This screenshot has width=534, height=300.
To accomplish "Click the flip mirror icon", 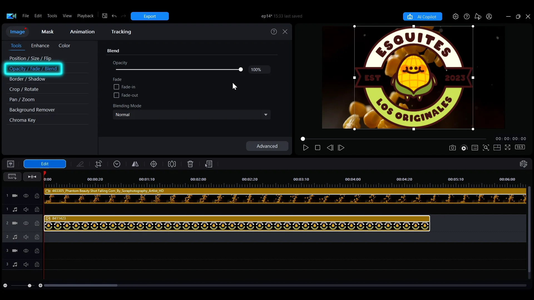I will coord(135,164).
